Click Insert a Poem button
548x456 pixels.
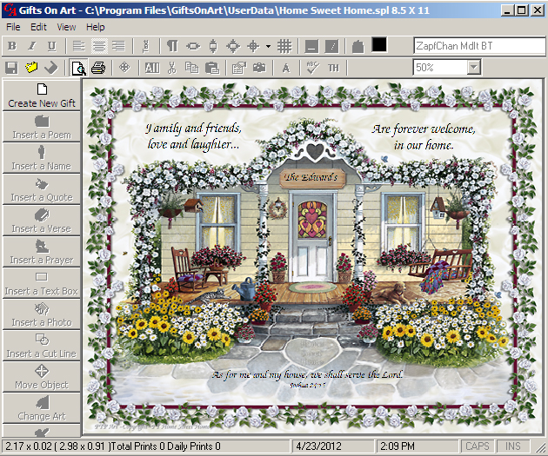coord(42,127)
